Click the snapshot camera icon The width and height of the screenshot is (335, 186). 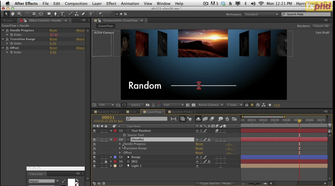tap(148, 105)
